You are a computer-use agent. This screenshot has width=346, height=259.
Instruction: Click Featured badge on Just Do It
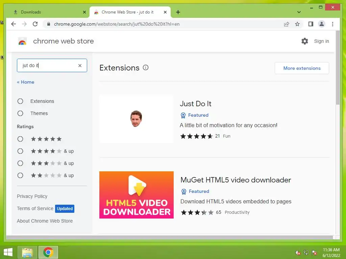pyautogui.click(x=194, y=115)
